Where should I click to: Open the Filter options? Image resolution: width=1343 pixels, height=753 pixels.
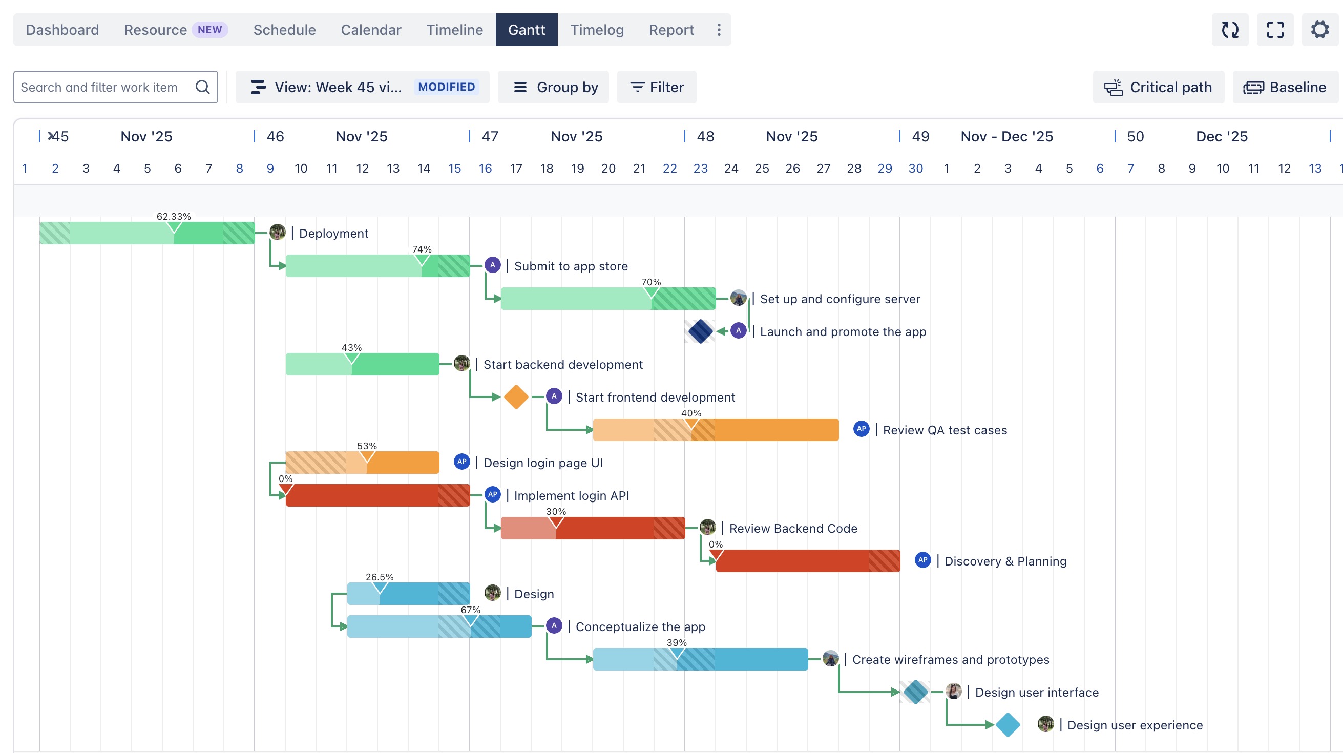pyautogui.click(x=656, y=87)
